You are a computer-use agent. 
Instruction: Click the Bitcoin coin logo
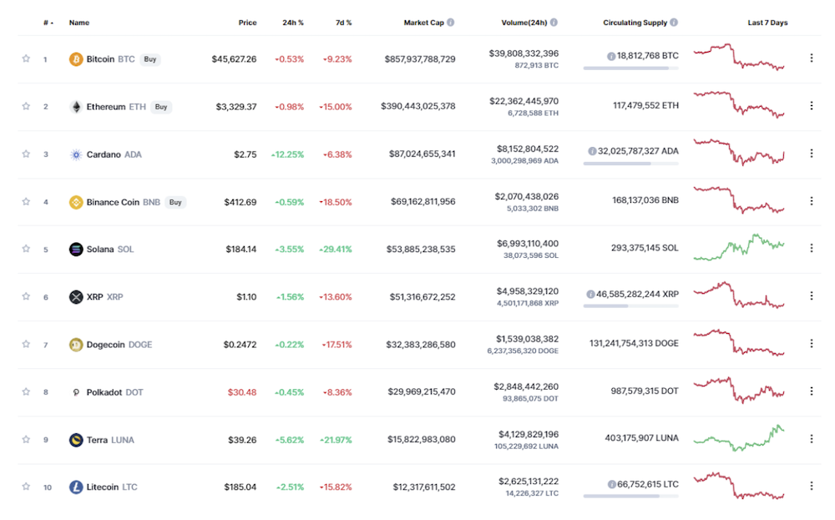point(76,59)
